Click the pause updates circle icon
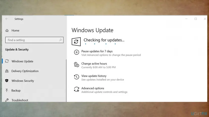Screen dimensions: 209x117 point(76,52)
